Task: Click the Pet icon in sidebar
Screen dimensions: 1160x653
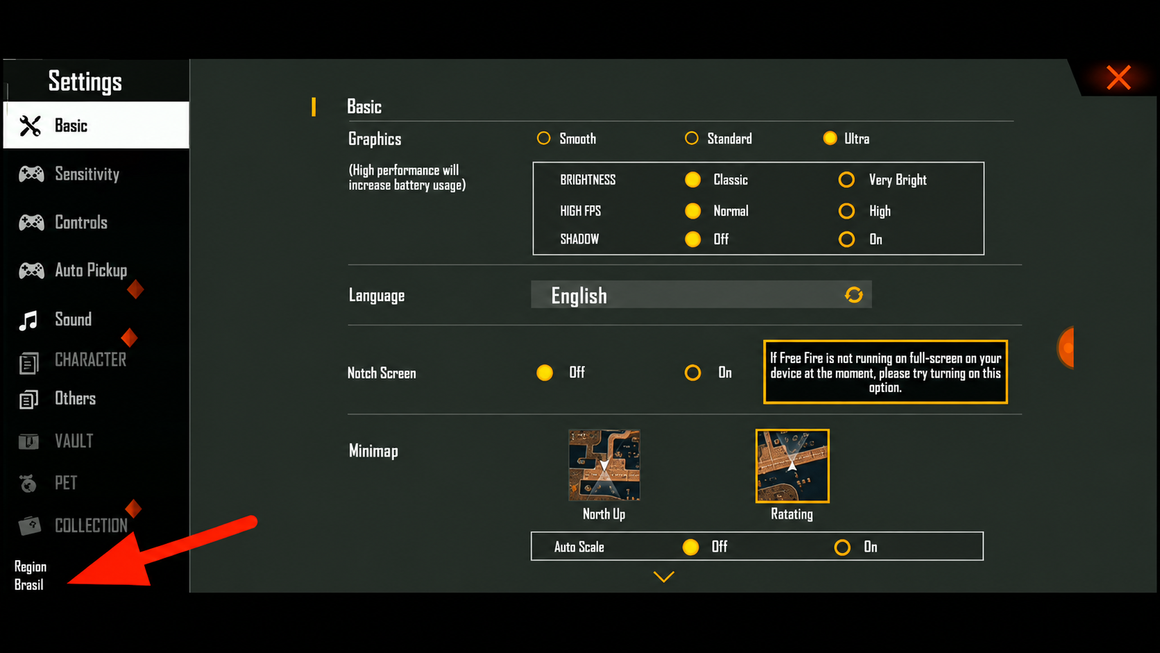Action: [28, 483]
